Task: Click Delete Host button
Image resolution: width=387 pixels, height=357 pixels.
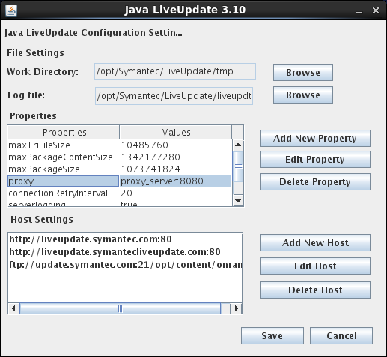Action: (315, 290)
